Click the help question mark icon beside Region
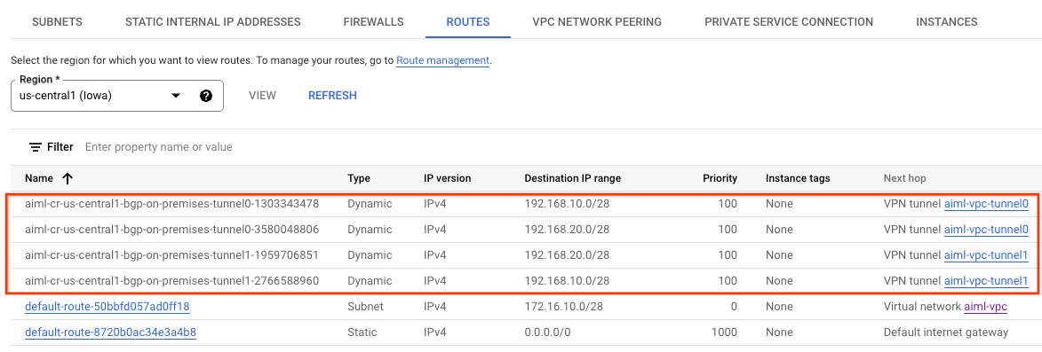The image size is (1042, 352). tap(206, 96)
